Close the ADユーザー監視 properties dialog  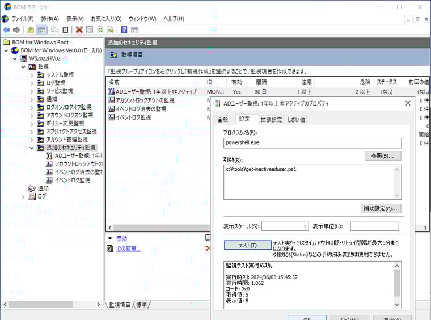click(408, 103)
